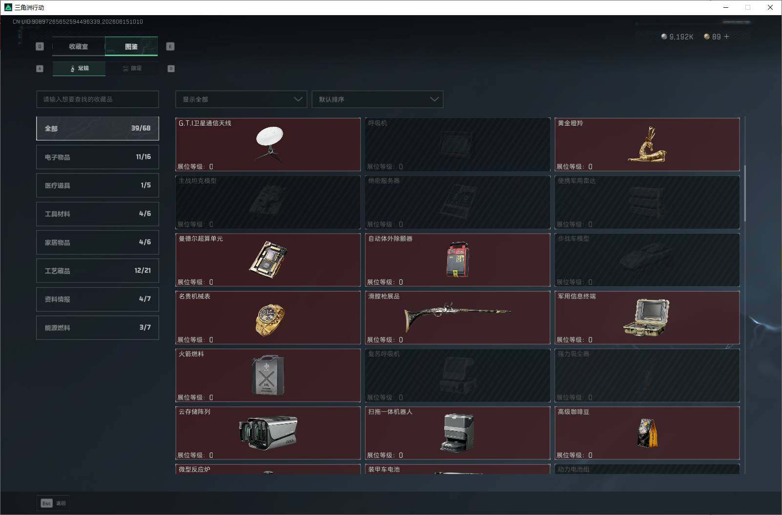Select the 医疗道具 category
782x515 pixels.
click(x=98, y=185)
